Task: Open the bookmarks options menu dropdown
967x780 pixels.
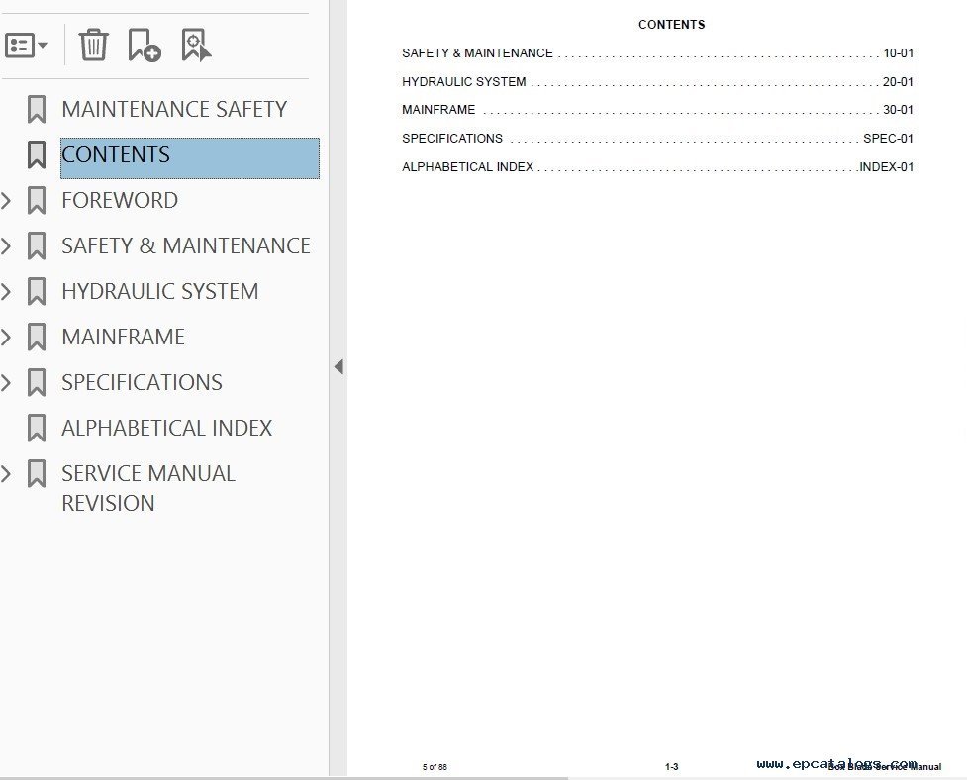Action: 26,46
